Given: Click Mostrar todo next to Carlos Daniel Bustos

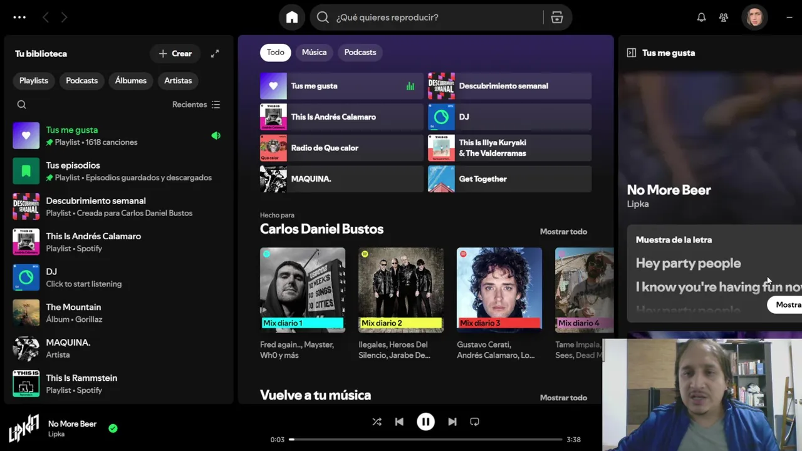Looking at the screenshot, I should coord(563,232).
